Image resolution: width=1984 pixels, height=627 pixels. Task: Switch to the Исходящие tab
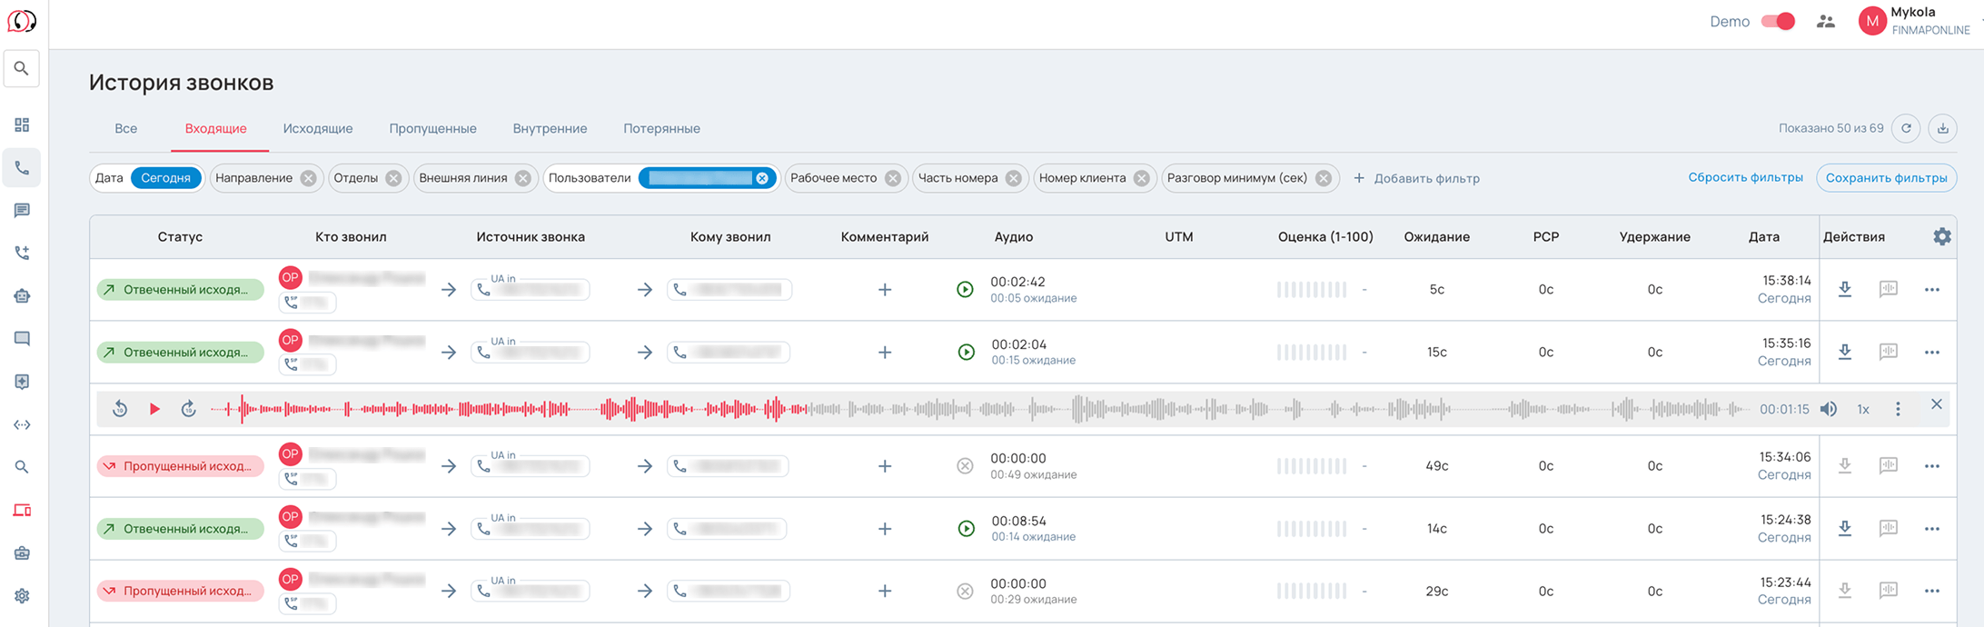pyautogui.click(x=318, y=129)
